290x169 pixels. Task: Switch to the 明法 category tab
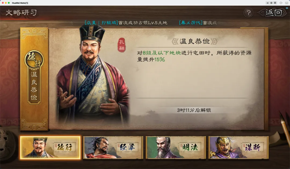point(176,148)
